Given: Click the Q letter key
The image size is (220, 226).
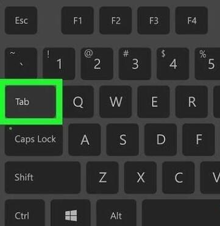Looking at the screenshot, I should click(x=77, y=102).
